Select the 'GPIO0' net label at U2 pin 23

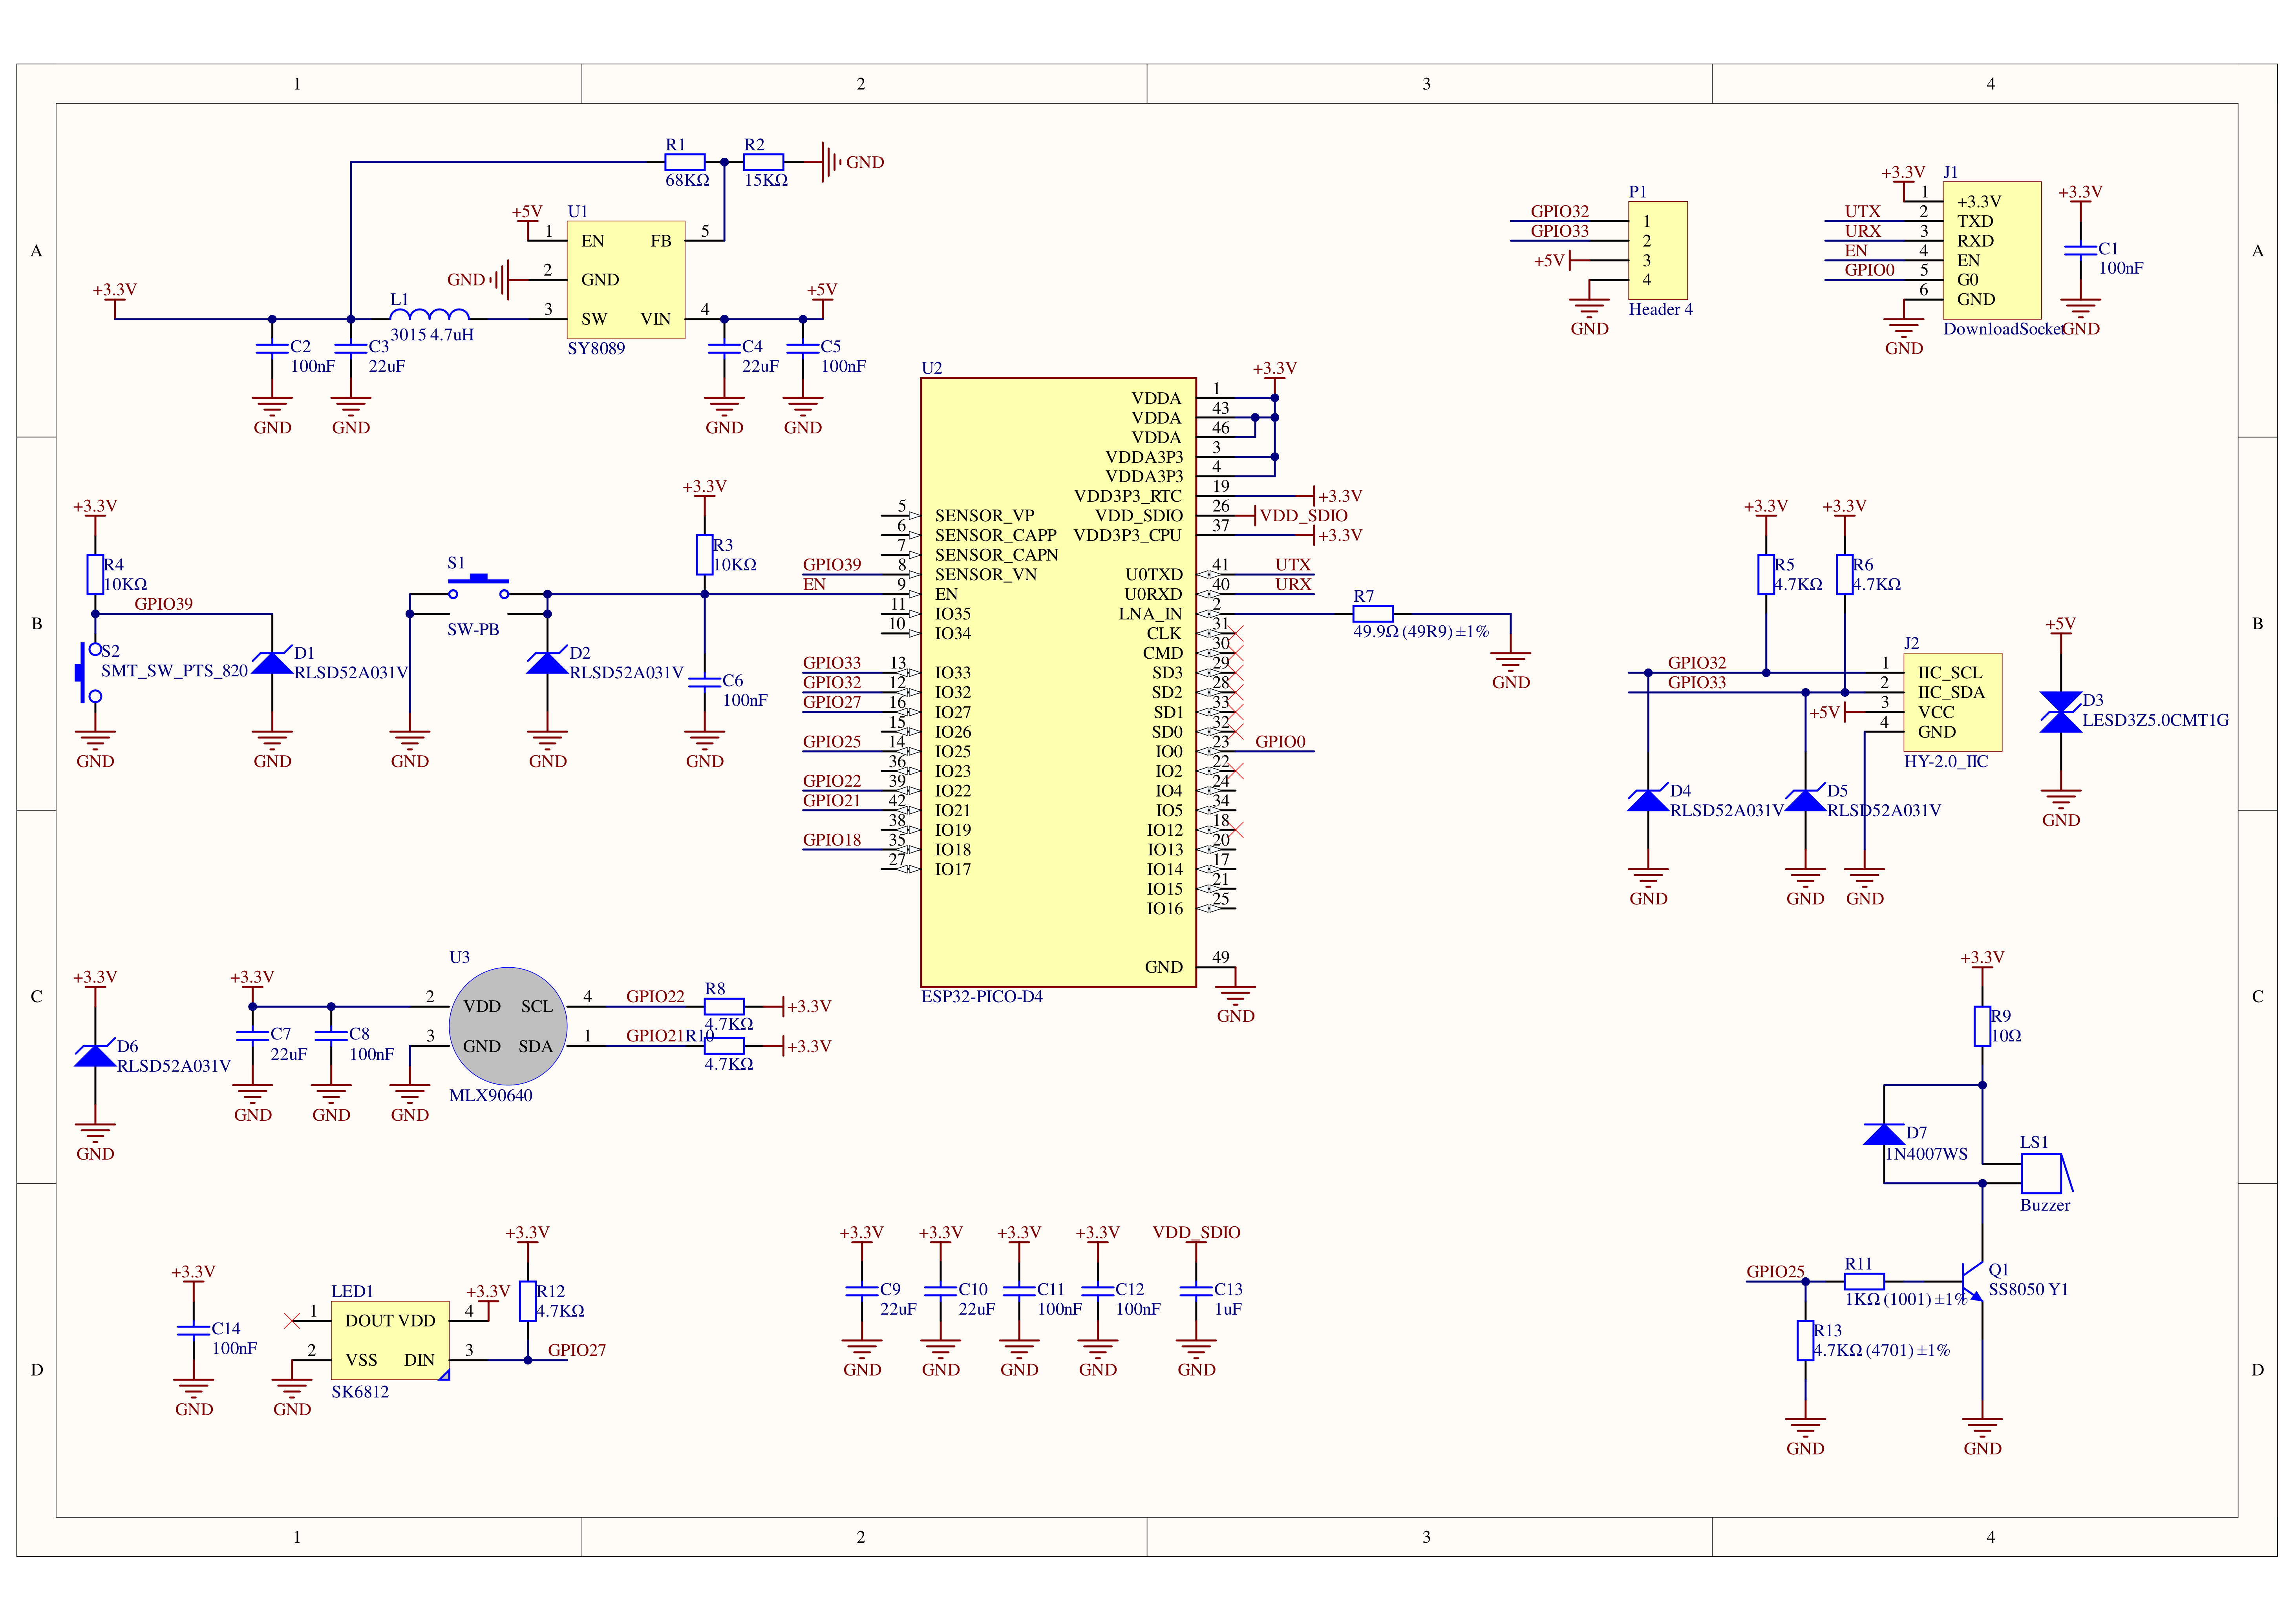pos(1280,742)
